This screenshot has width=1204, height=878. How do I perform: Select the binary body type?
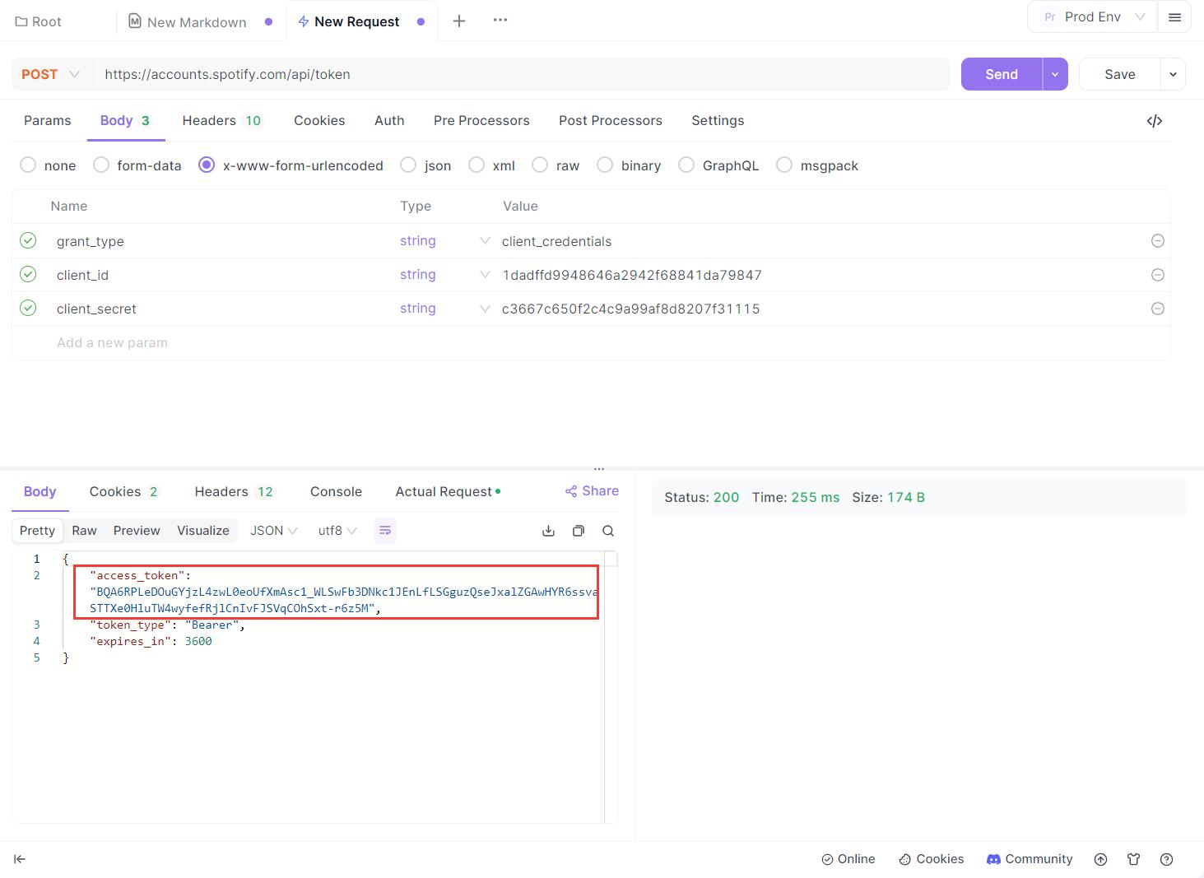(x=605, y=165)
